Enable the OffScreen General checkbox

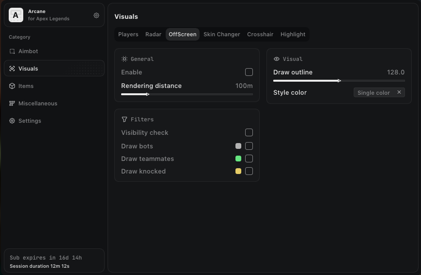click(249, 72)
